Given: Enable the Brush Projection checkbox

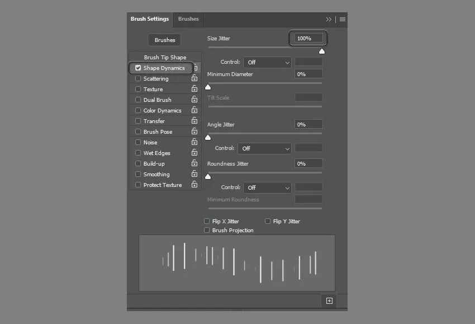Looking at the screenshot, I should pos(207,231).
